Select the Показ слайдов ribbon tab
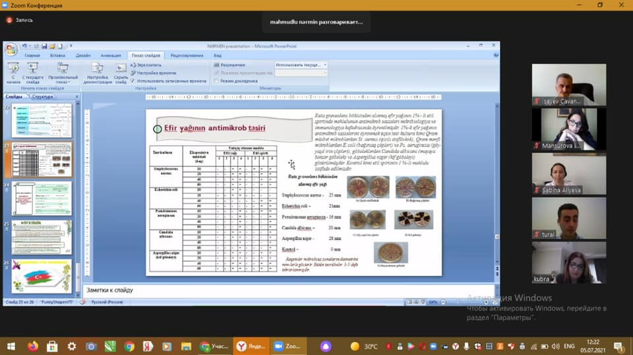The image size is (633, 355). pos(146,55)
